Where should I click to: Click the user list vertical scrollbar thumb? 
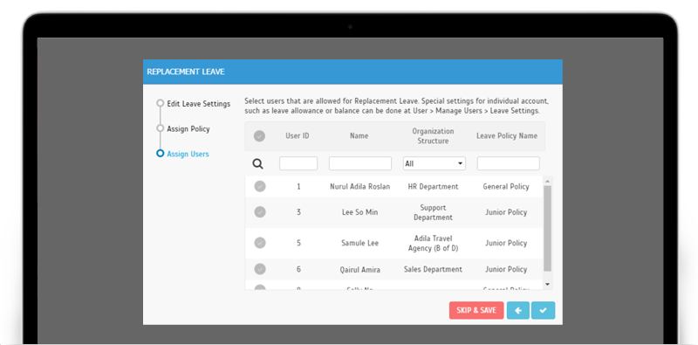(548, 229)
